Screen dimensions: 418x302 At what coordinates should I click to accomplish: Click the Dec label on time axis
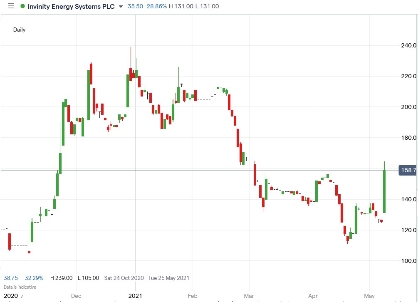[x=76, y=296]
